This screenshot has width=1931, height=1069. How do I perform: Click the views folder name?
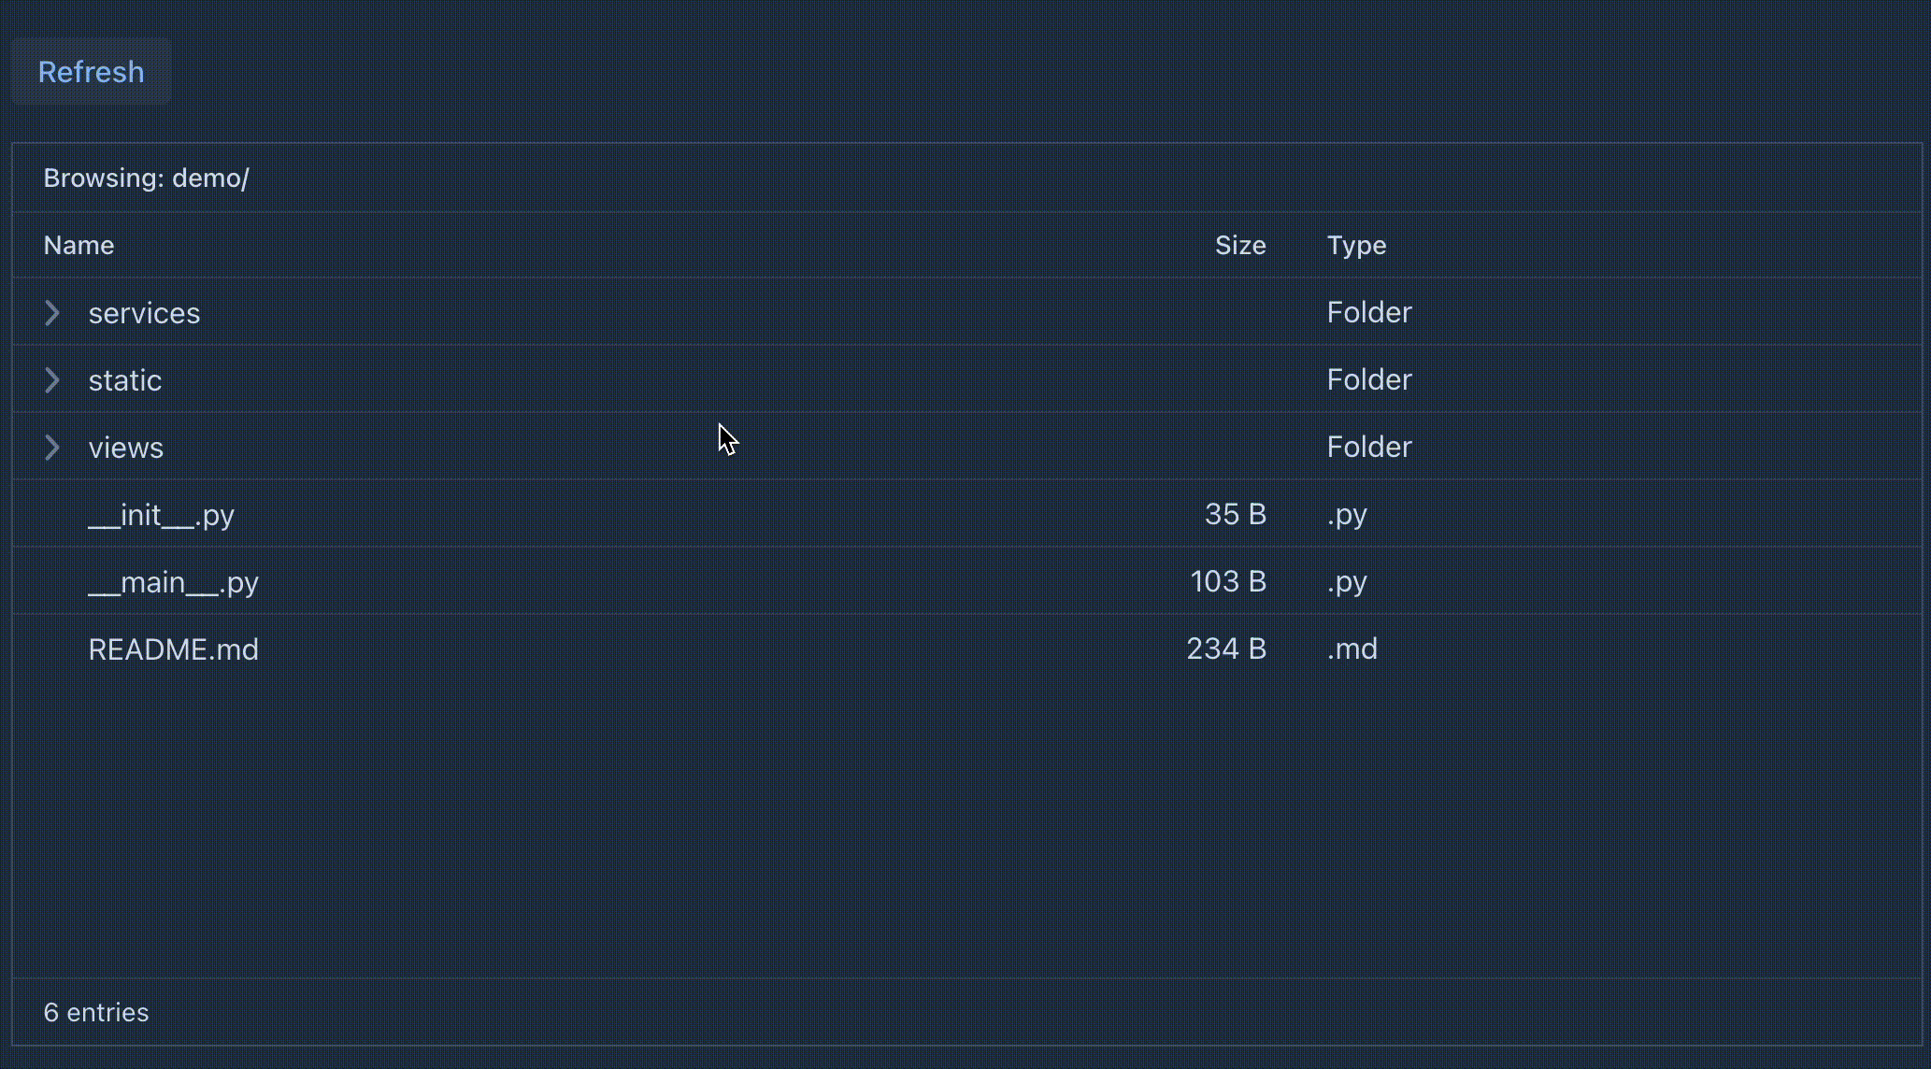125,447
